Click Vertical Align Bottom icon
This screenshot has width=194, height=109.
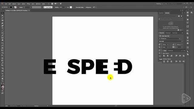[x=184, y=56]
